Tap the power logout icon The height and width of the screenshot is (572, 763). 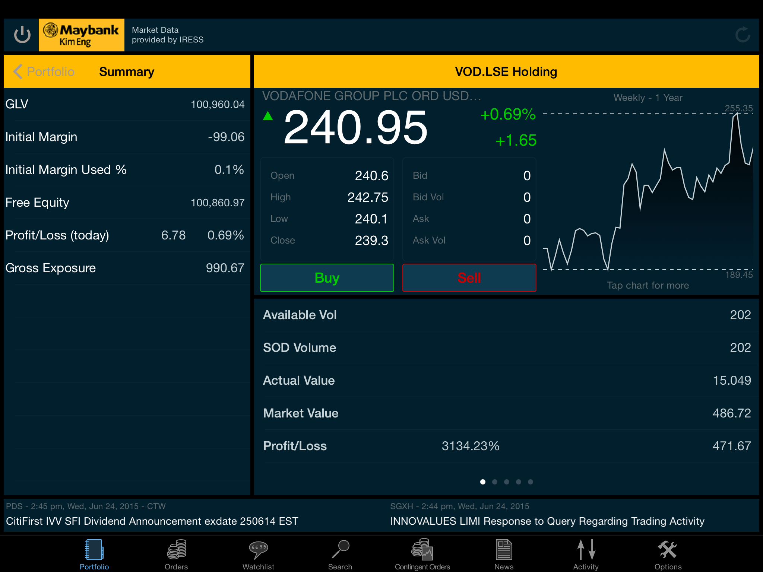click(22, 35)
